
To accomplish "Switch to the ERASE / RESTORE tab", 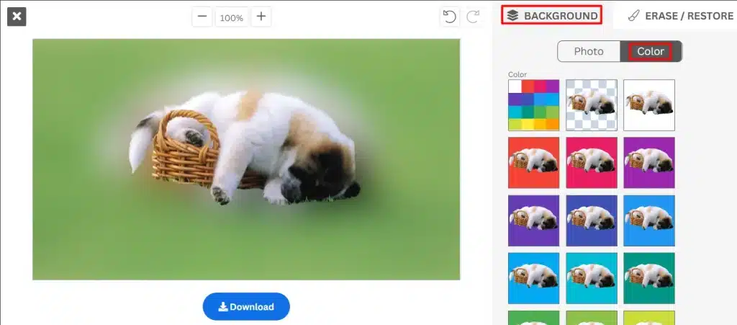I will (x=681, y=16).
